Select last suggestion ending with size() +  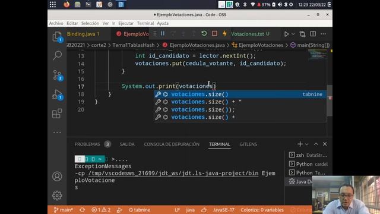click(240, 117)
